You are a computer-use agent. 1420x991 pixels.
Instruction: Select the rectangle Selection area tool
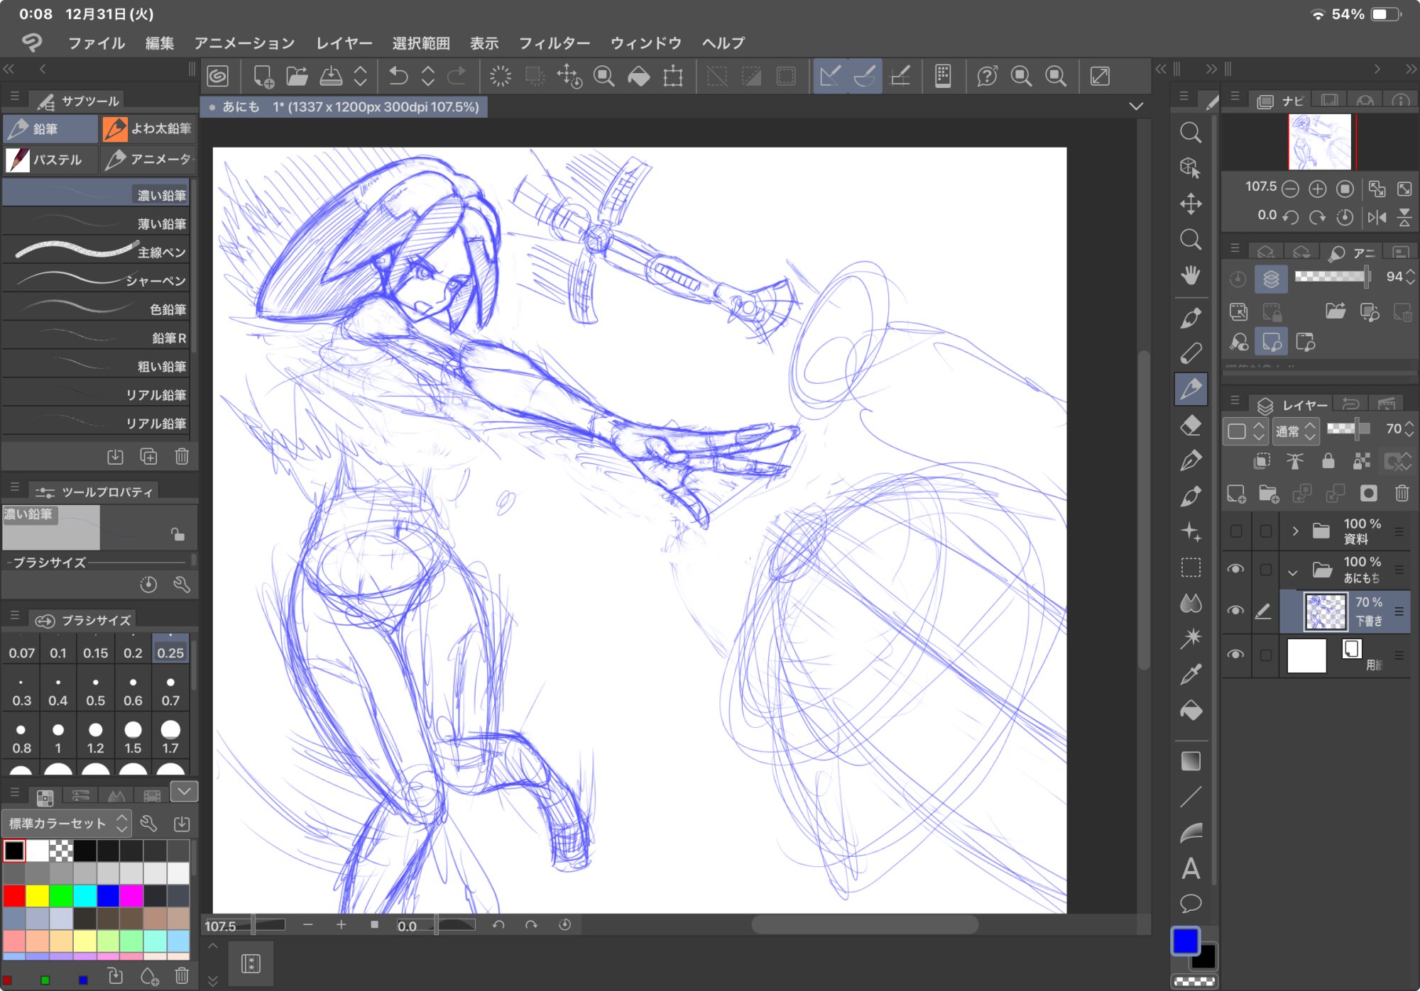1191,568
